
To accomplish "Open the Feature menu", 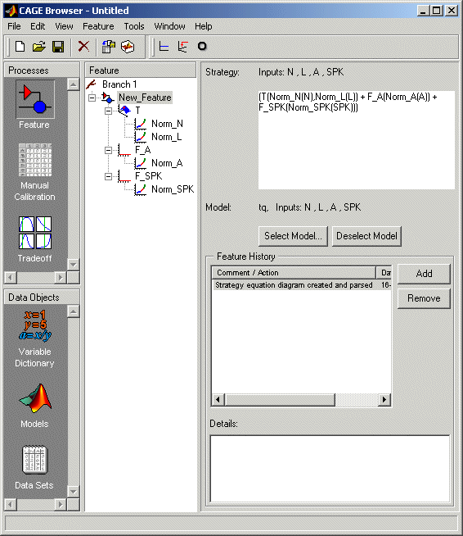I will [98, 26].
